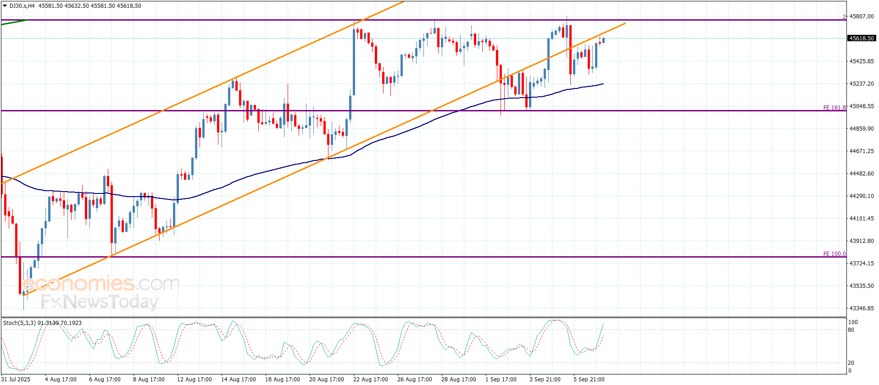This screenshot has height=385, width=879.
Task: Click the 31 Jul 2025 date label
Action: [16, 379]
